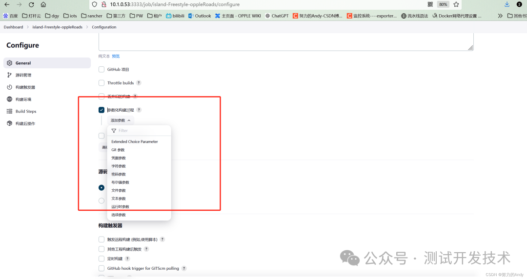
Task: Click the 源码管理 branch icon
Action: tap(9, 75)
